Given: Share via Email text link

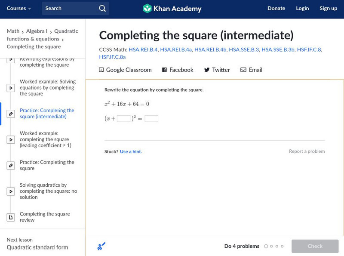Looking at the screenshot, I should coord(255,70).
